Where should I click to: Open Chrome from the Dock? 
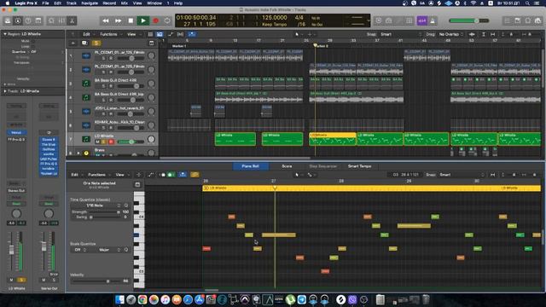coord(142,299)
